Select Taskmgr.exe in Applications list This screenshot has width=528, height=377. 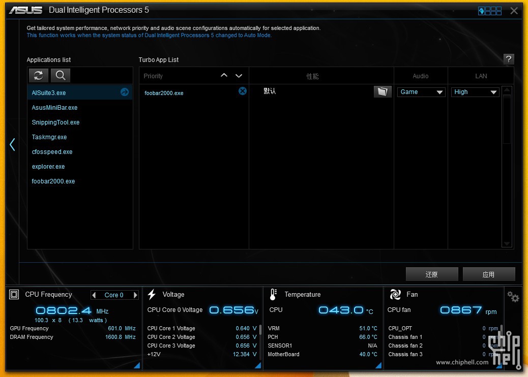(80, 137)
